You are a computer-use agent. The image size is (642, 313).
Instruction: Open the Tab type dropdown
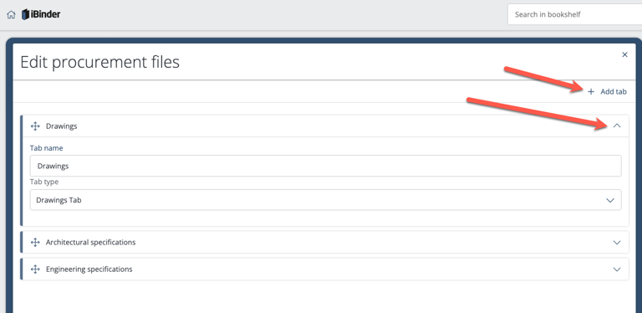[325, 200]
